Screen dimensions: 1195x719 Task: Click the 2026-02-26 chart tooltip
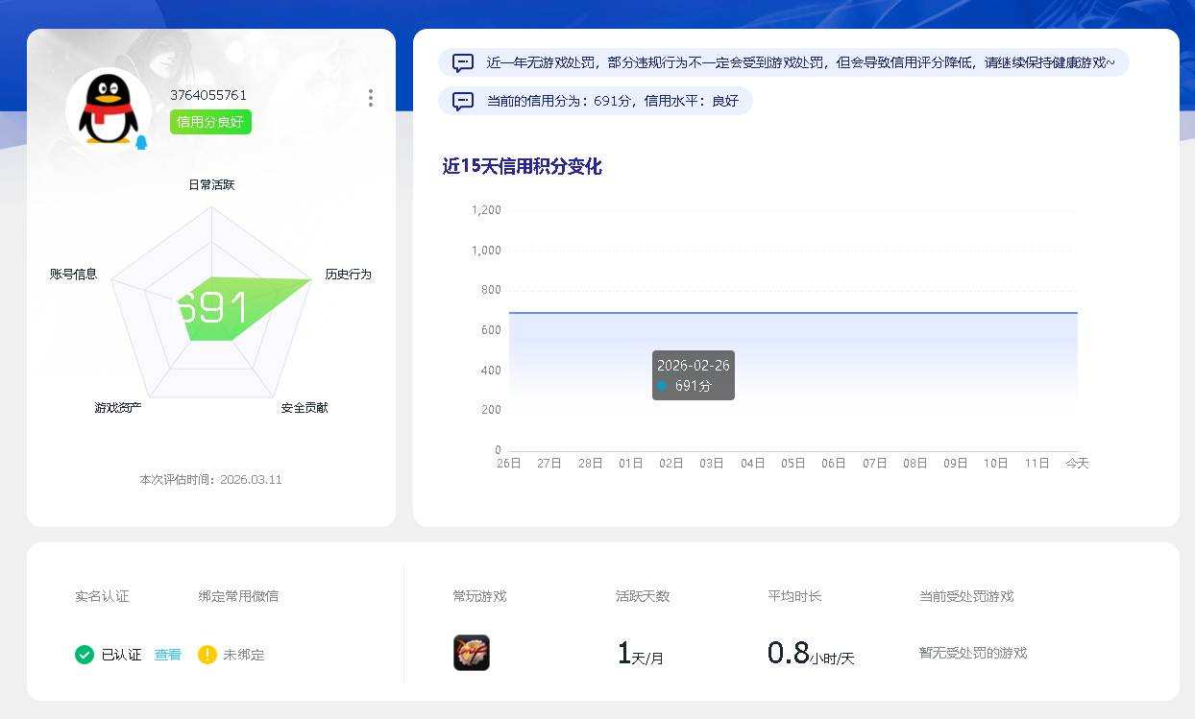(694, 375)
